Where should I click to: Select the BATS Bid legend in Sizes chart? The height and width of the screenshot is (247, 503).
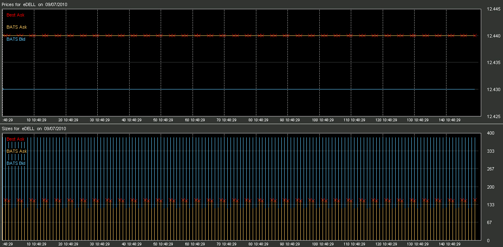coord(16,163)
